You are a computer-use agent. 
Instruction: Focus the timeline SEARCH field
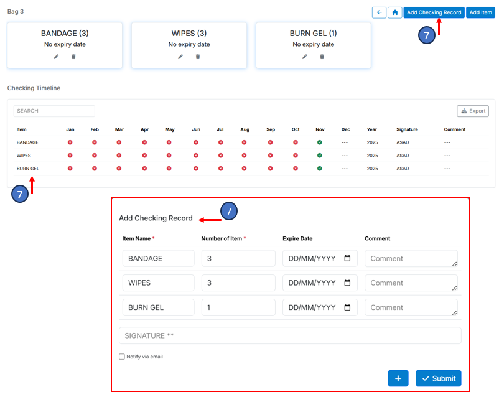click(x=54, y=111)
